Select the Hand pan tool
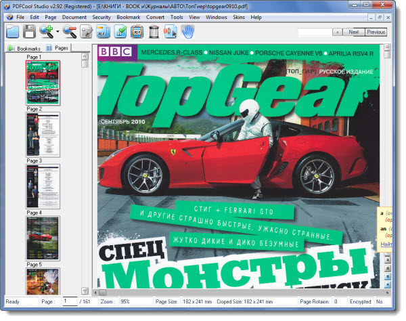Image resolution: width=406 pixels, height=321 pixels. [x=187, y=31]
